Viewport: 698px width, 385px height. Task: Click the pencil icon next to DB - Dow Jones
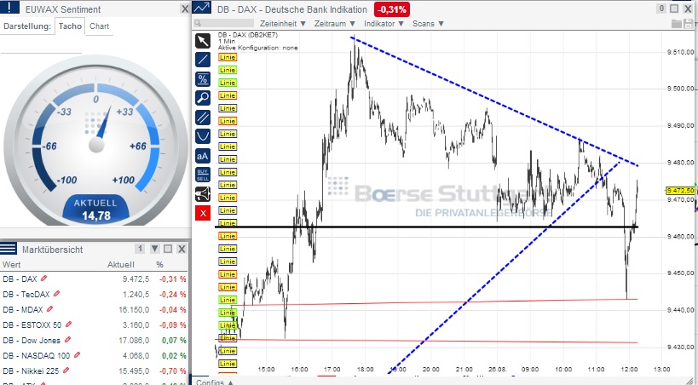[x=67, y=340]
